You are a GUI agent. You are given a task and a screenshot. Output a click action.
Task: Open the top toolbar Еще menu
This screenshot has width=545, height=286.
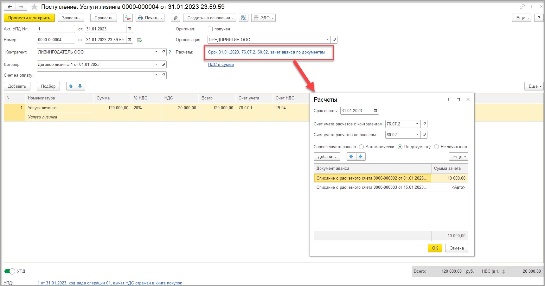pyautogui.click(x=522, y=18)
